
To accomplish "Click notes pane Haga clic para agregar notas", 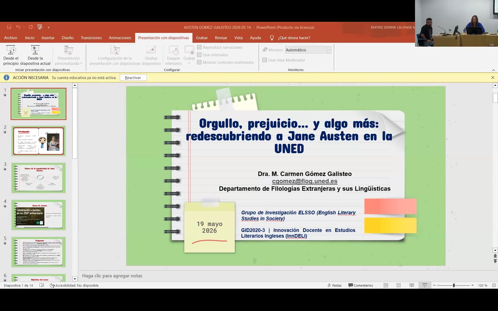I will click(x=112, y=276).
